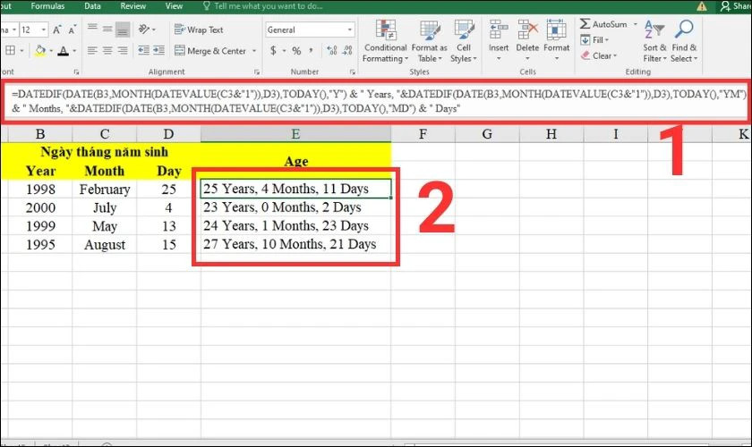Screen dimensions: 752x447
Task: Open the View ribbon tab
Action: [x=174, y=6]
